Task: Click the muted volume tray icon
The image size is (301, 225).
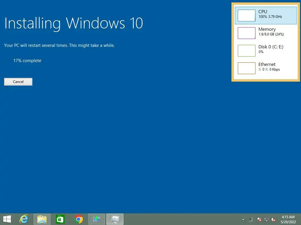Action: coord(273,219)
